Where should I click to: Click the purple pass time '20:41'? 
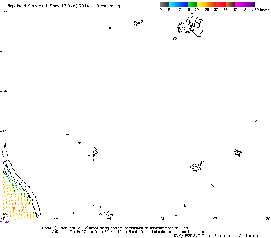5,222
